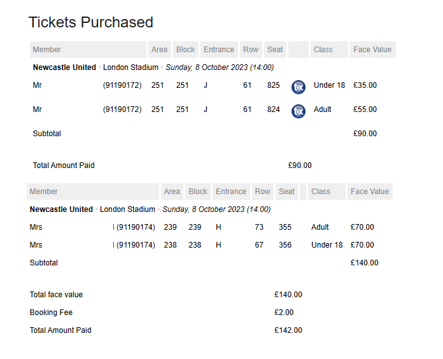Click the Adult class for seat 355
443x359 pixels.
point(320,227)
